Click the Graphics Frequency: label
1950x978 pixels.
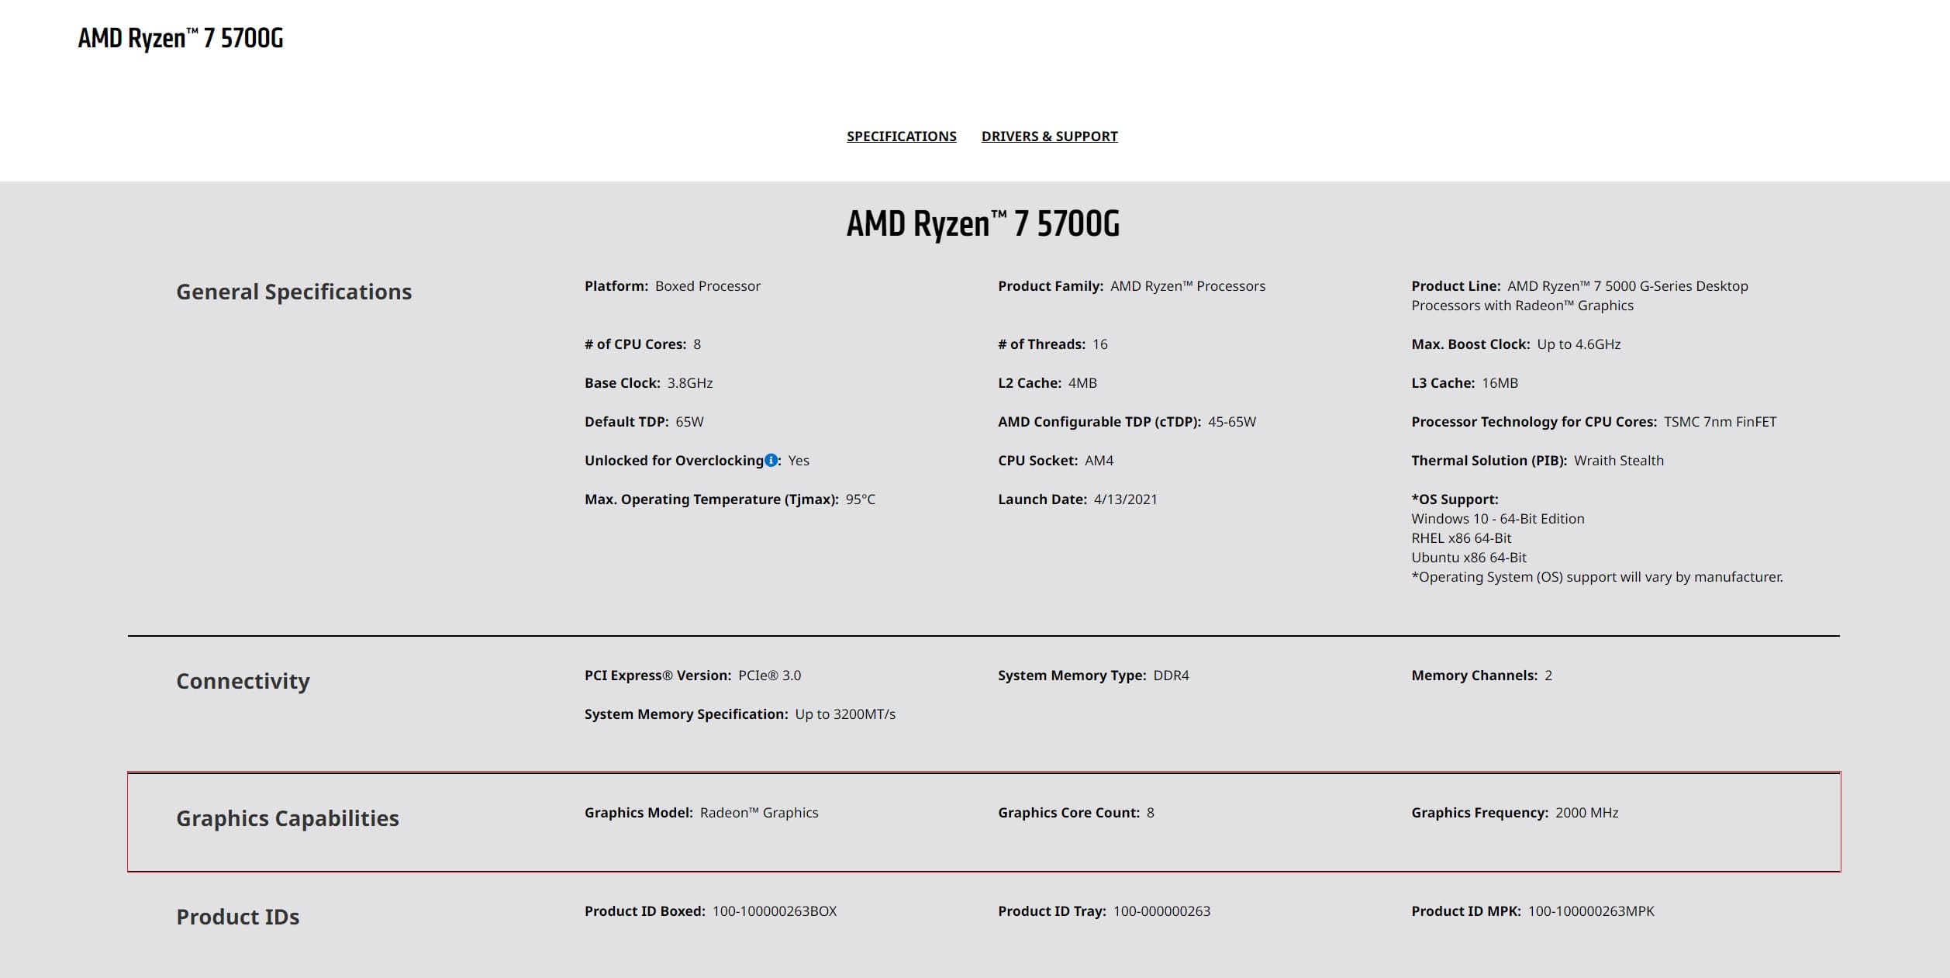click(x=1480, y=813)
